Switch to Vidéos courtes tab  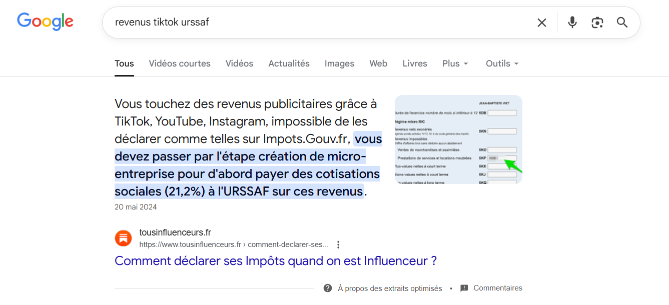pyautogui.click(x=180, y=64)
